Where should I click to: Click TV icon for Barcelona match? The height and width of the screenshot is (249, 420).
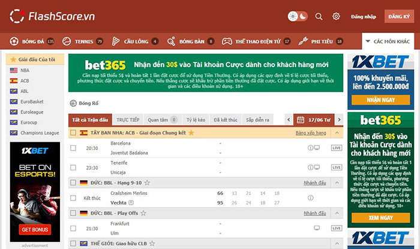(317, 148)
